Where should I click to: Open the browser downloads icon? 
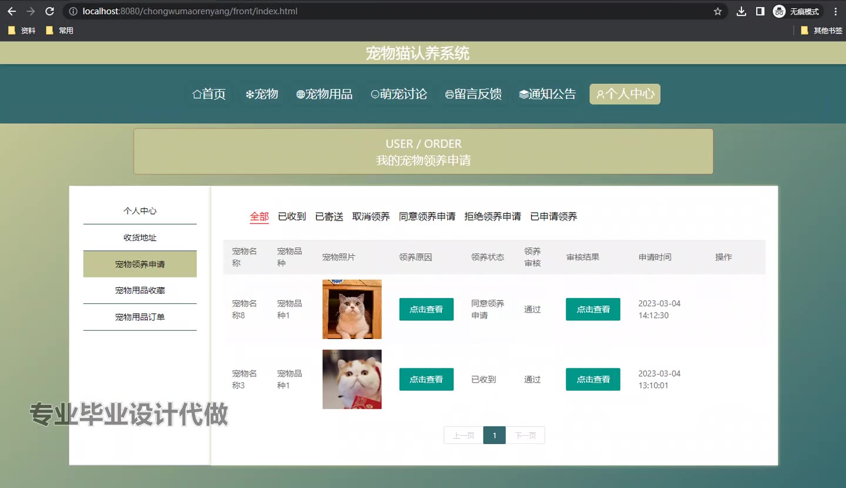click(741, 11)
